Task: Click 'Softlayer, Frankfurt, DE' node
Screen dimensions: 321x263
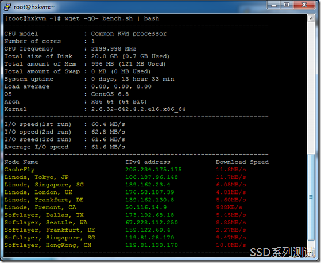Action: (x=49, y=230)
